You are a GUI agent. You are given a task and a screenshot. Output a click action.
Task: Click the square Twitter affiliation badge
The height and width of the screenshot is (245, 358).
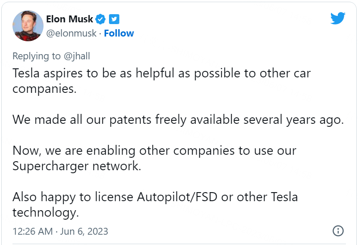point(114,19)
